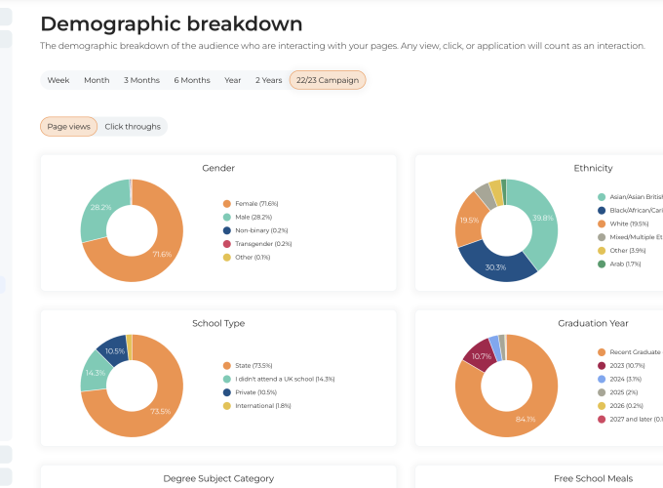Toggle Private (10.5%) legend entry
Viewport: 663px width, 488px height.
(250, 392)
